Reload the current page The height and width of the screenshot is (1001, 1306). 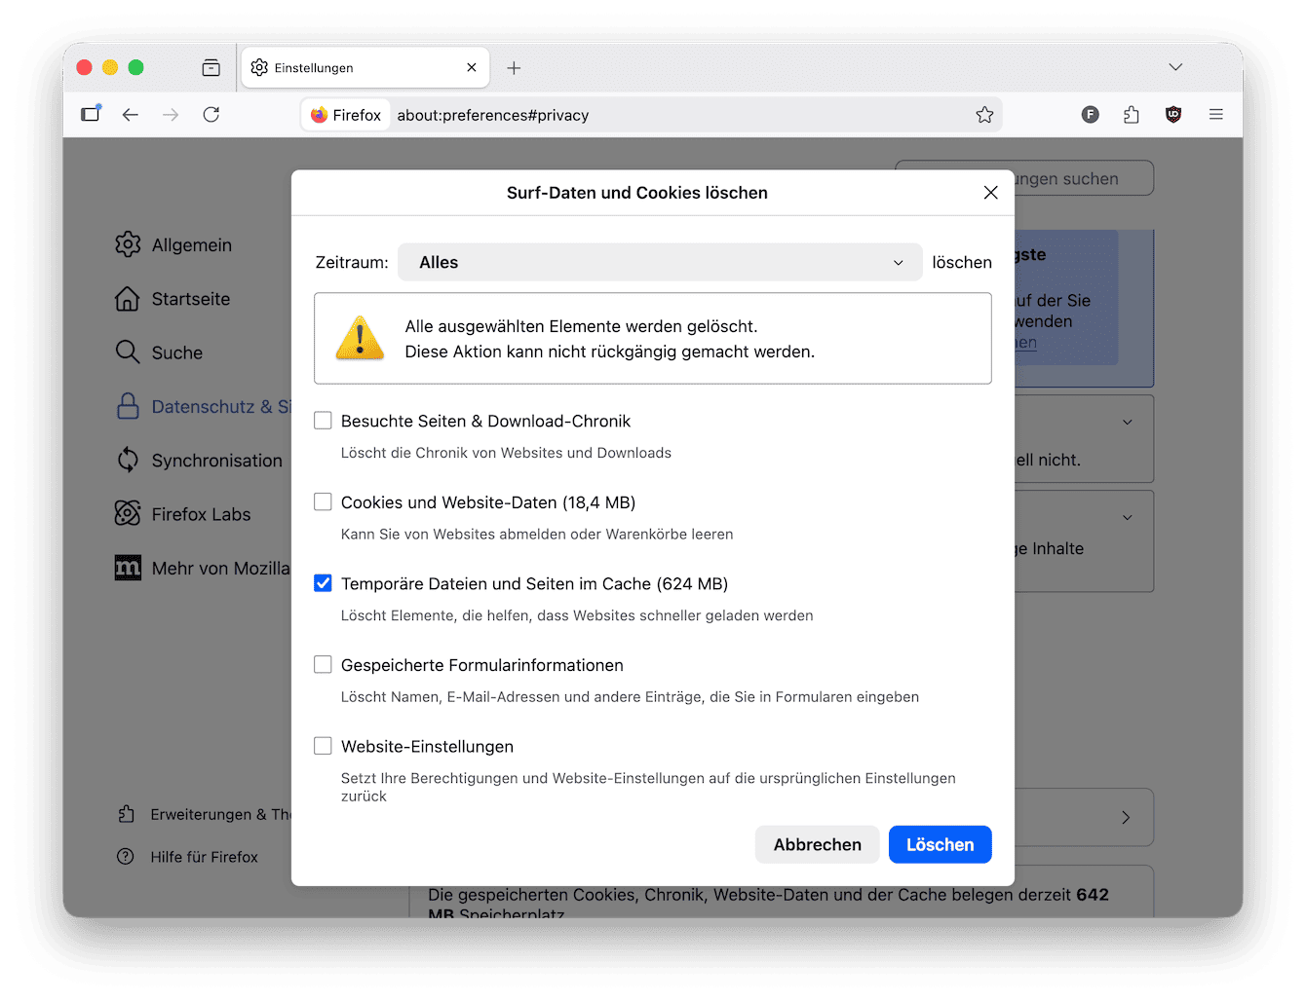click(211, 114)
